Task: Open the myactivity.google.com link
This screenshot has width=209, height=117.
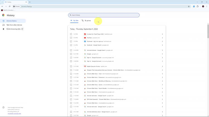Action: pos(14,114)
